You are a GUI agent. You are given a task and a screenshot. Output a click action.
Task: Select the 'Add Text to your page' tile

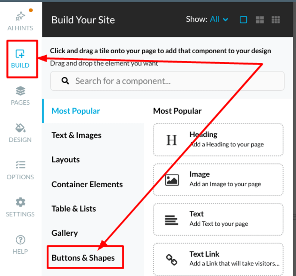coord(218,219)
